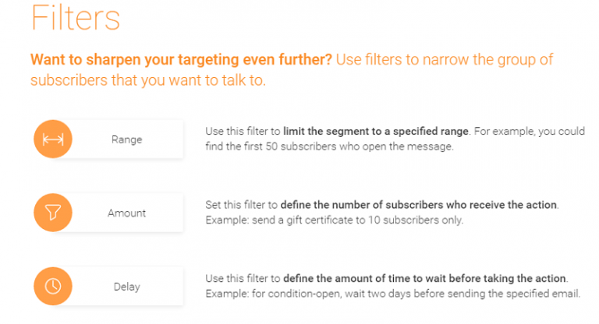Click 'Want to sharpen your targeting even further?' text

[x=181, y=59]
